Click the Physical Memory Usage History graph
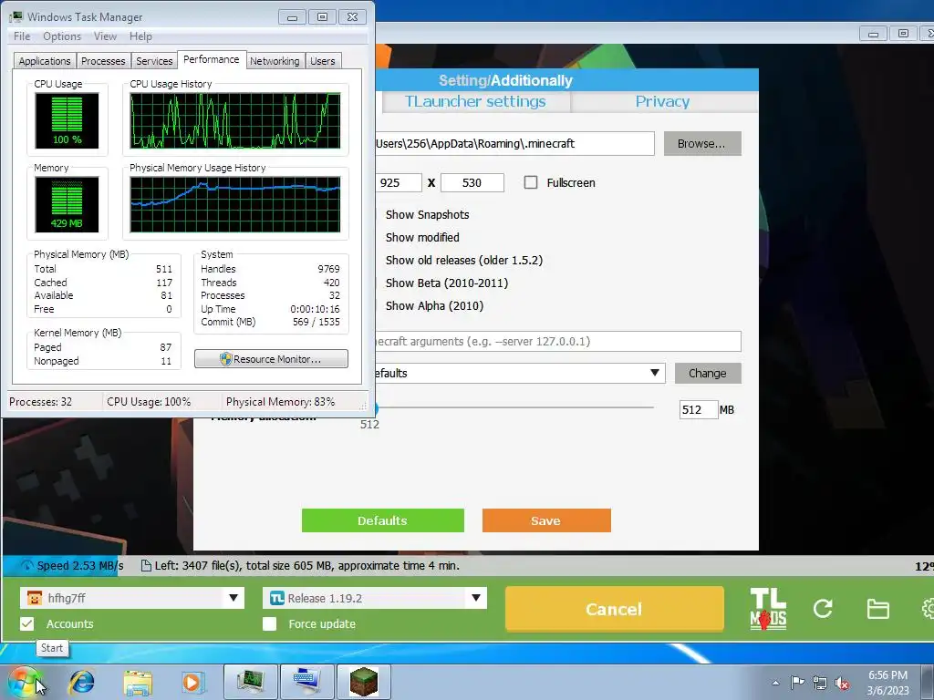The width and height of the screenshot is (934, 700). click(235, 204)
